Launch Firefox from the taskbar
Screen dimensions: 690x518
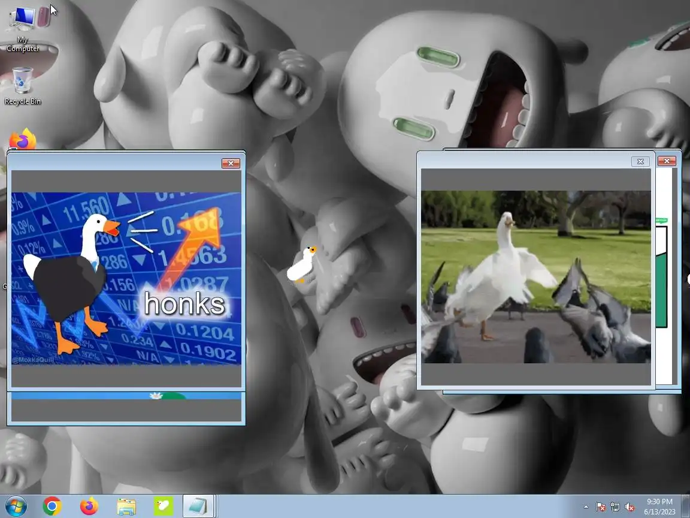tap(89, 507)
